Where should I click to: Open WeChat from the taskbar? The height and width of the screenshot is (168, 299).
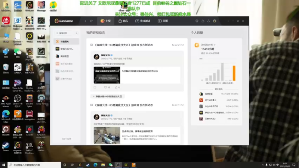pyautogui.click(x=111, y=165)
